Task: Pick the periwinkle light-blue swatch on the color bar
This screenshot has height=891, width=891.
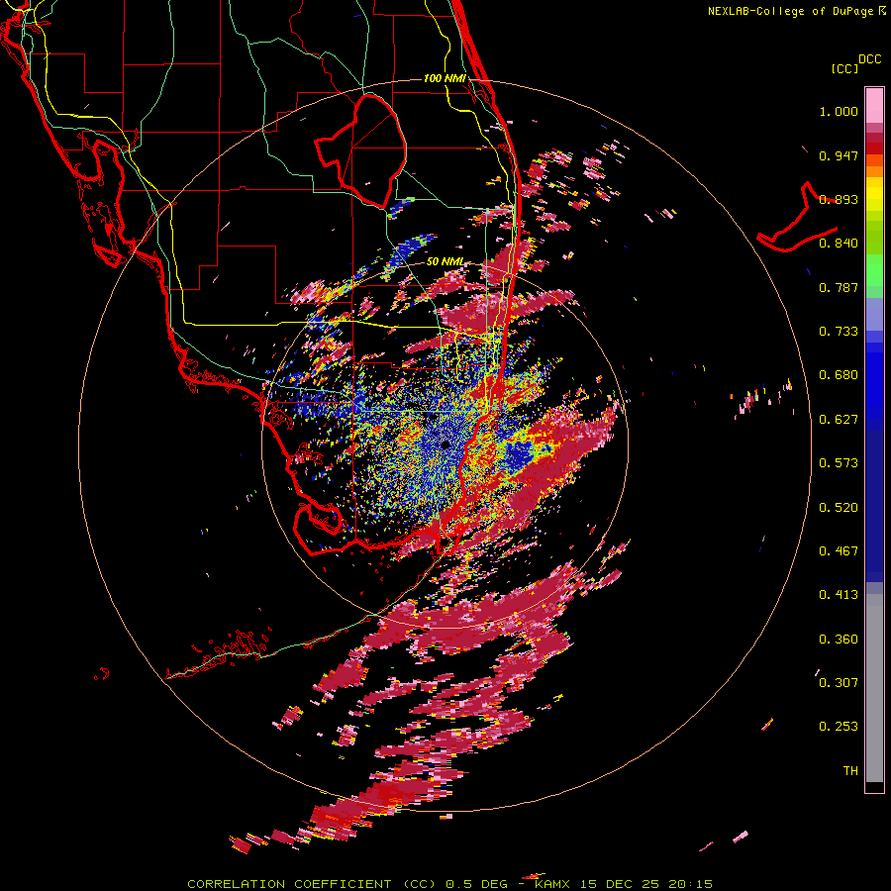Action: tap(874, 314)
